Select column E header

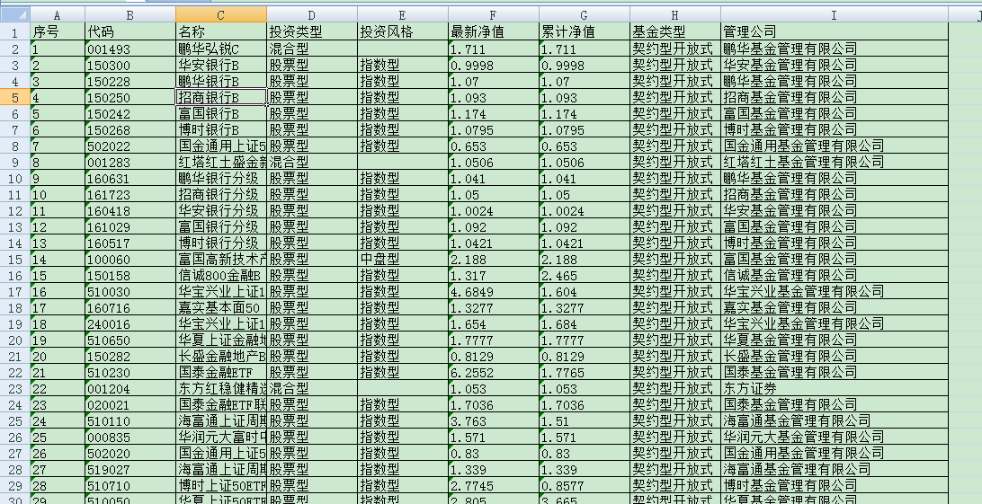(x=403, y=14)
